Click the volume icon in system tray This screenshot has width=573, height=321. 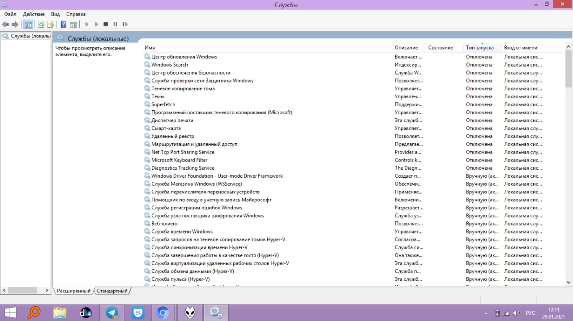coord(516,313)
